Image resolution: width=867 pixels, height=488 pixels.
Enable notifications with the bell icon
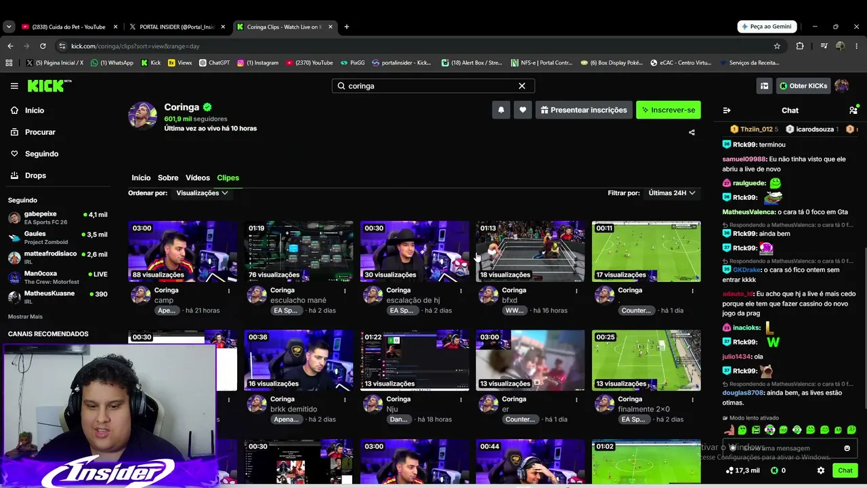click(x=501, y=110)
